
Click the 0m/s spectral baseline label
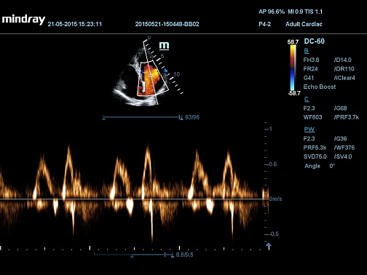click(275, 199)
